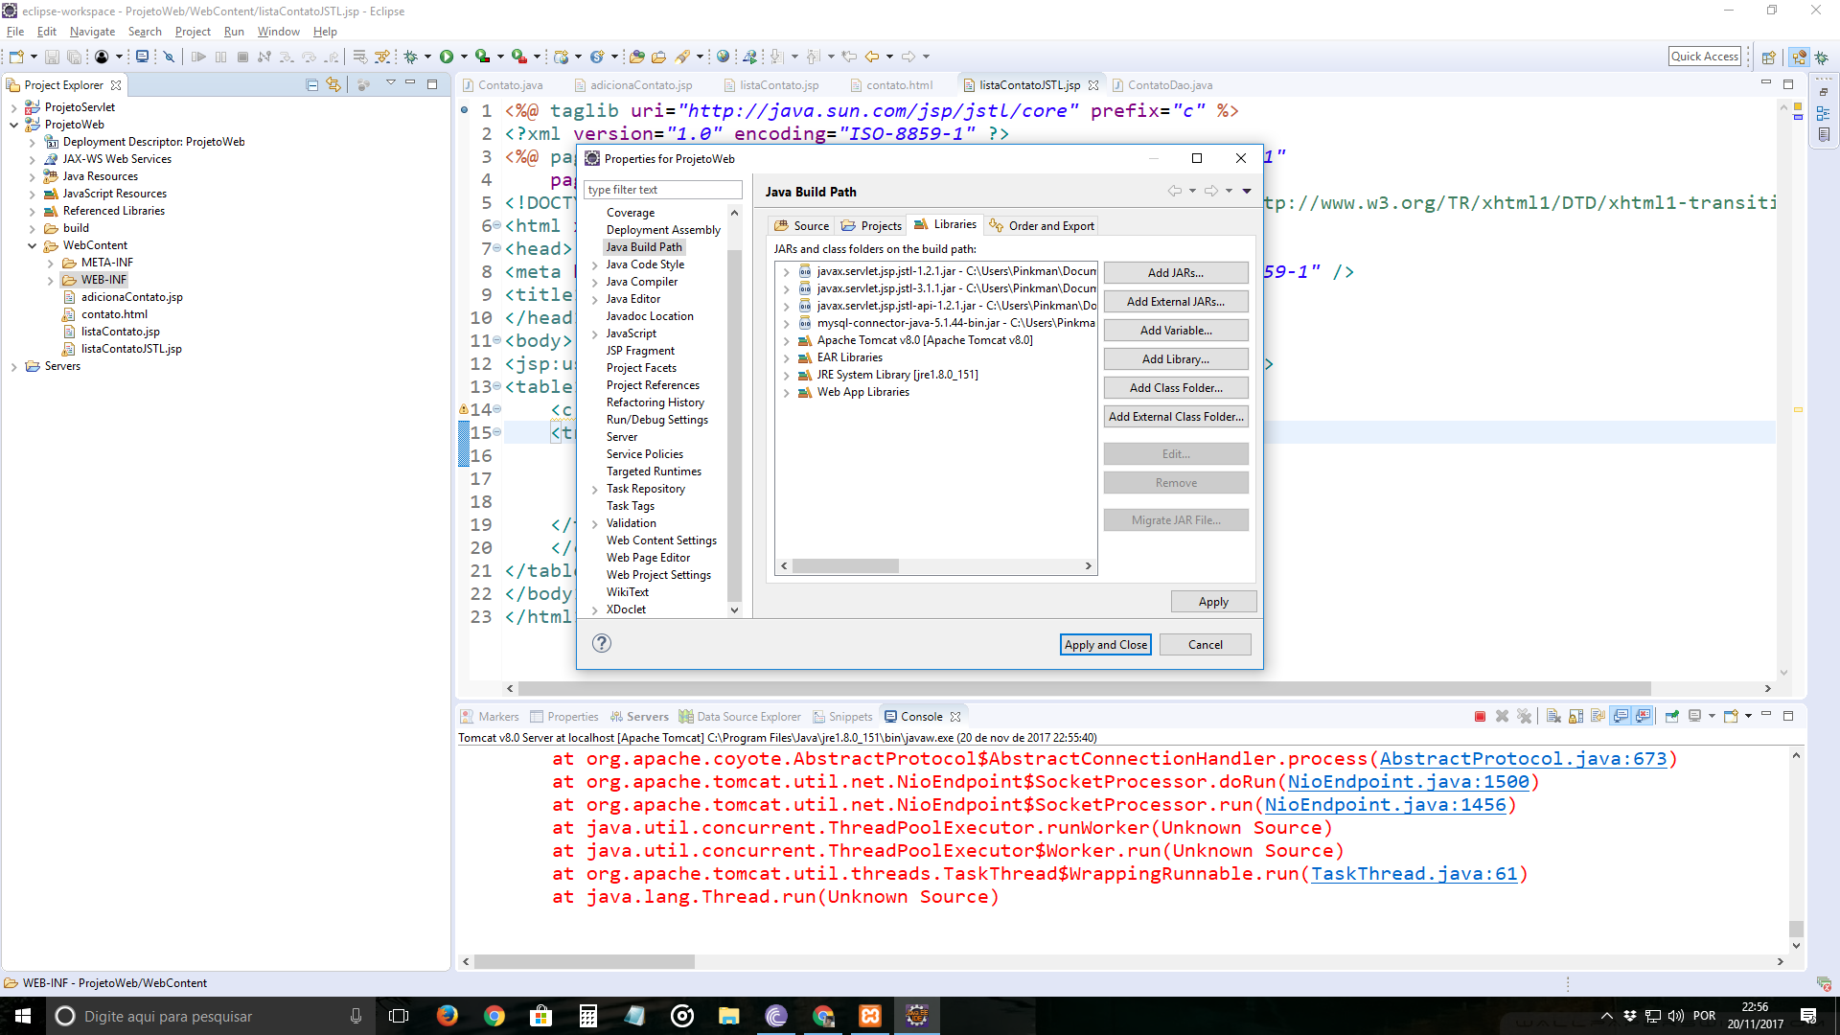Open Firefox from the Windows taskbar
This screenshot has width=1840, height=1035.
[x=447, y=1016]
